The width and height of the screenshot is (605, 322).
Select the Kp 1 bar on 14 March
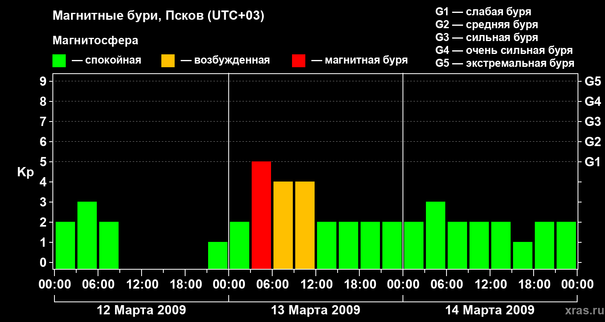pyautogui.click(x=523, y=255)
